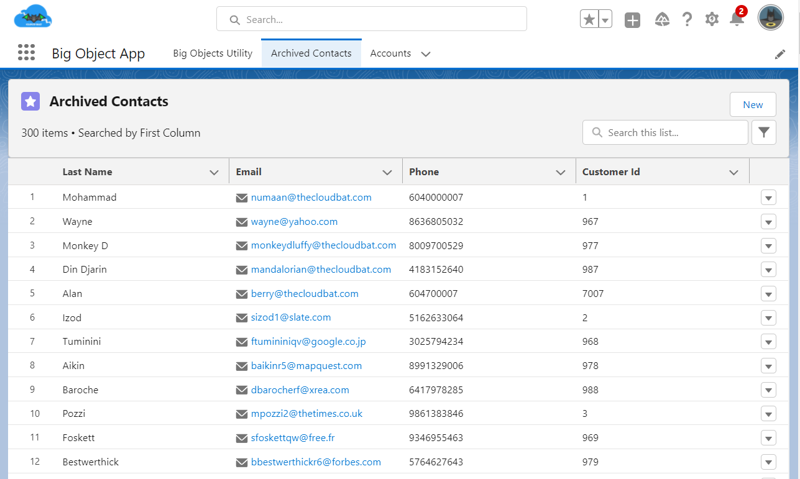Open the list filter funnel icon
The width and height of the screenshot is (800, 479).
pyautogui.click(x=764, y=132)
